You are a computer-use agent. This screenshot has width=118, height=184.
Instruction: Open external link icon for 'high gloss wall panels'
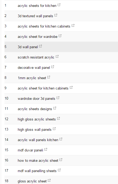click(54, 129)
